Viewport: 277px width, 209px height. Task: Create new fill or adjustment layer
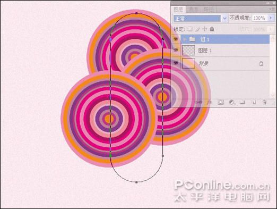click(232, 102)
